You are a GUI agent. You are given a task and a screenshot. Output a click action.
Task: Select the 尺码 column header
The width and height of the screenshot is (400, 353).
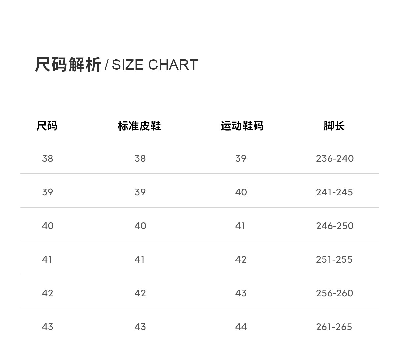tap(47, 126)
